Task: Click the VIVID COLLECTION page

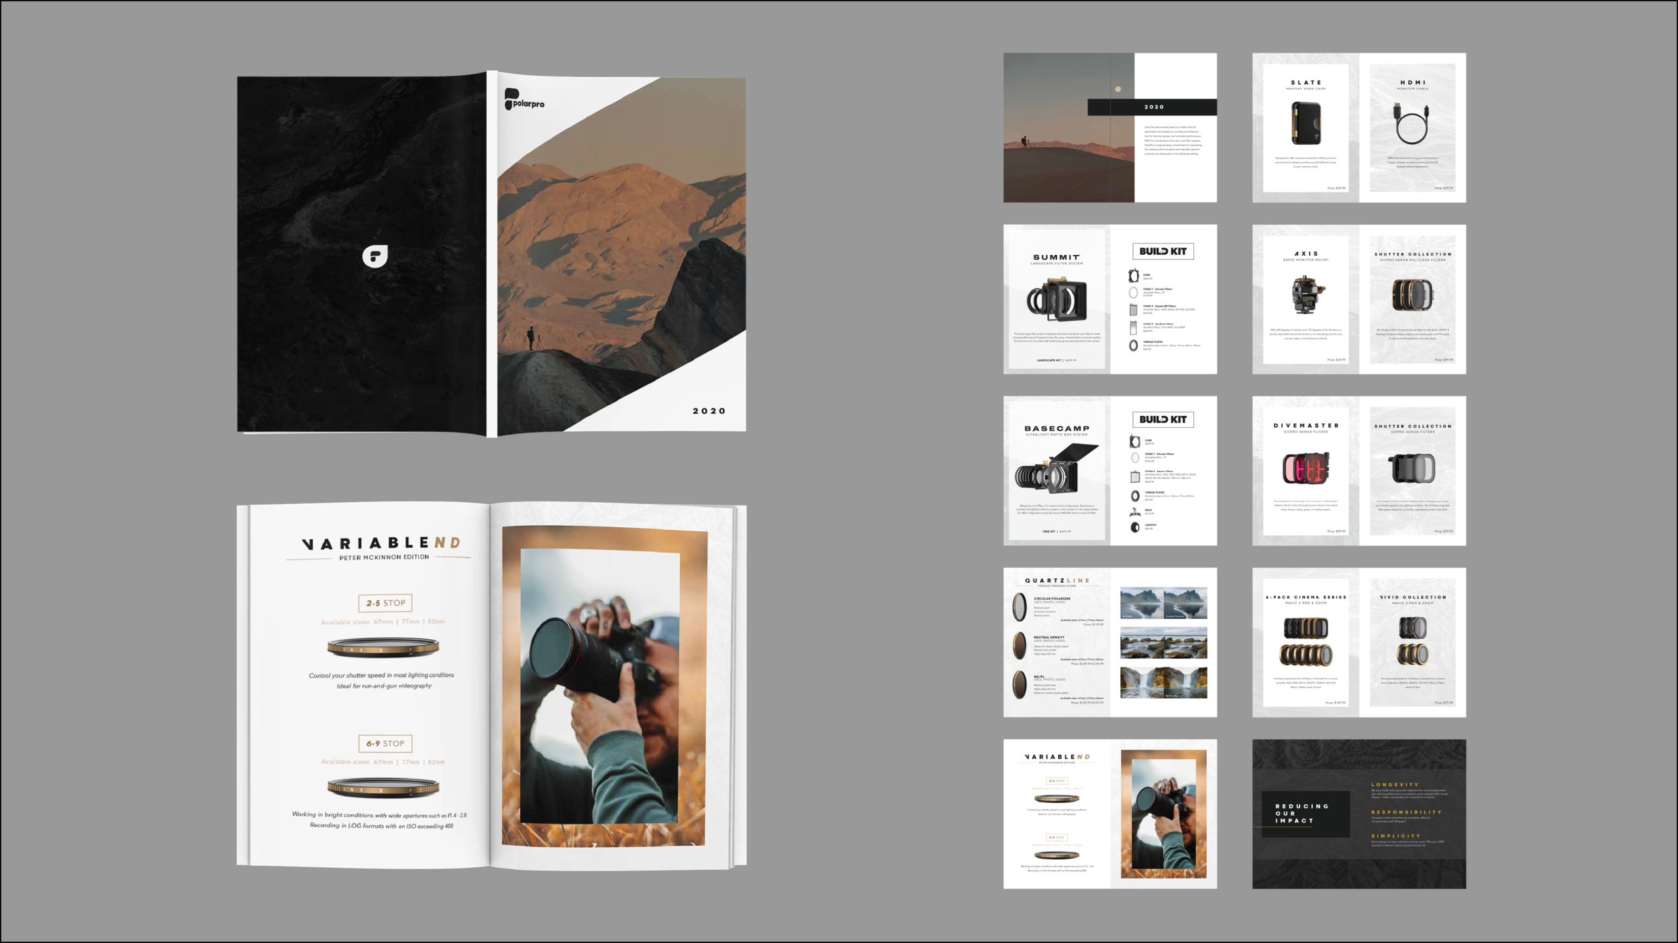Action: pyautogui.click(x=1412, y=643)
